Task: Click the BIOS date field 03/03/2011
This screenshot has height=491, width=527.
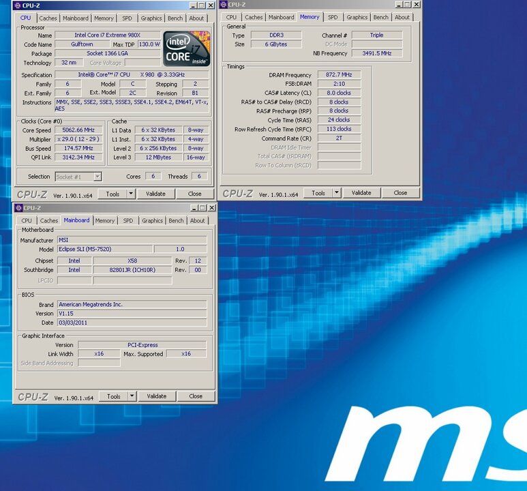Action: (x=132, y=323)
